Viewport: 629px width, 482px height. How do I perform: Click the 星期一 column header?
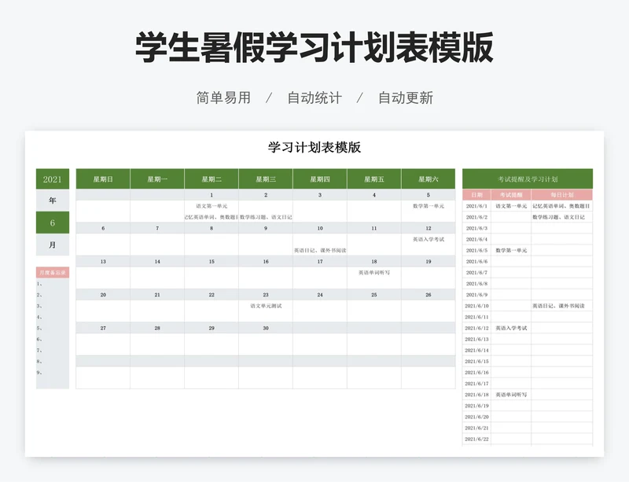[x=157, y=179]
